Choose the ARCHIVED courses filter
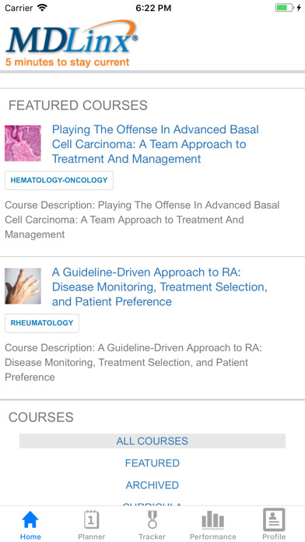The image size is (305, 542). click(152, 485)
